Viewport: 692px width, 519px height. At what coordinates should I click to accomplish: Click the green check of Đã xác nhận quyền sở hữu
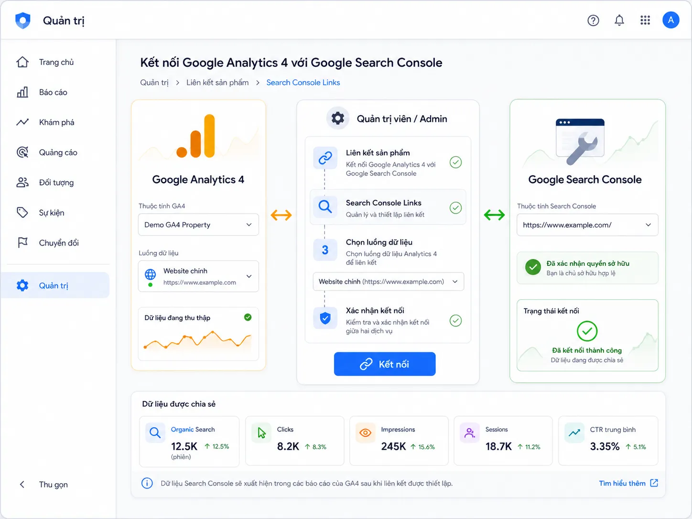coord(533,267)
